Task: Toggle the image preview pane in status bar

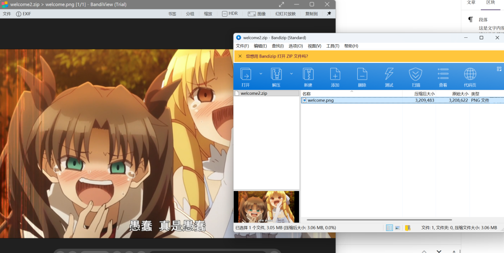Action: coord(397,227)
